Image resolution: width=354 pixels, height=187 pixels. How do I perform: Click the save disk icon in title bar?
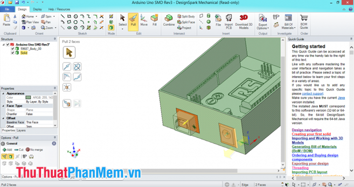[17, 3]
